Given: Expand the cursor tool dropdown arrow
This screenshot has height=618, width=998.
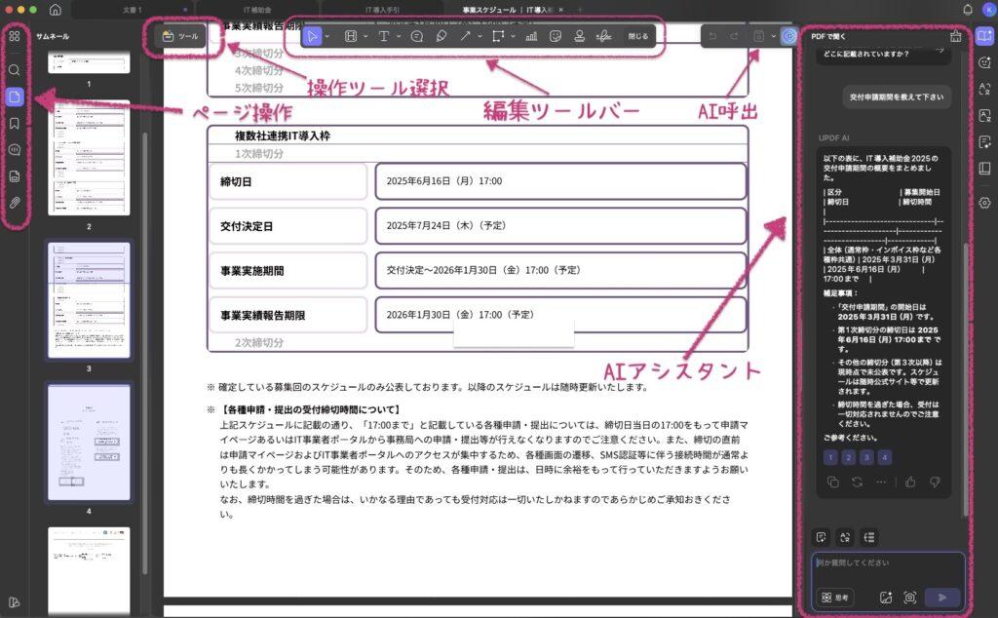Looking at the screenshot, I should tap(327, 36).
